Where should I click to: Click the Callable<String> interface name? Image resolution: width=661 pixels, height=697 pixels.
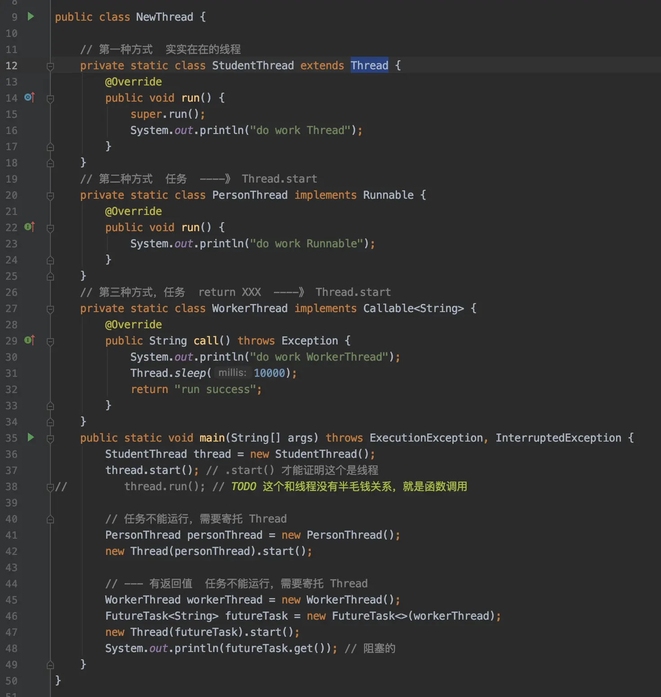pos(413,308)
